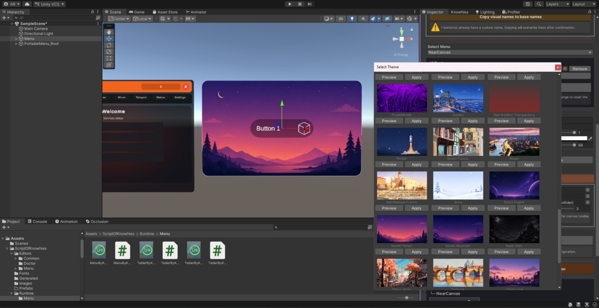Switch to the Game tab
599x308 pixels.
pyautogui.click(x=137, y=12)
